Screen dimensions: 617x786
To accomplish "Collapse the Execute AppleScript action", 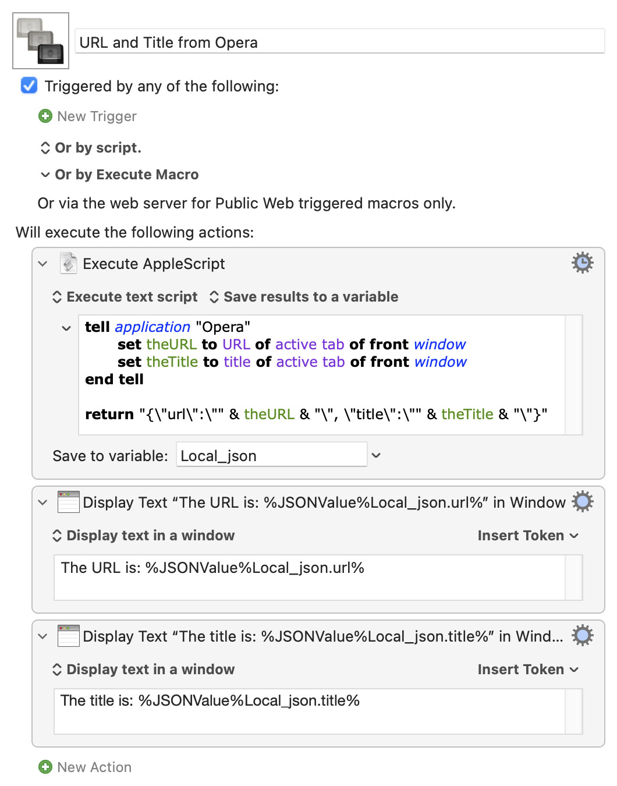I will pos(42,264).
